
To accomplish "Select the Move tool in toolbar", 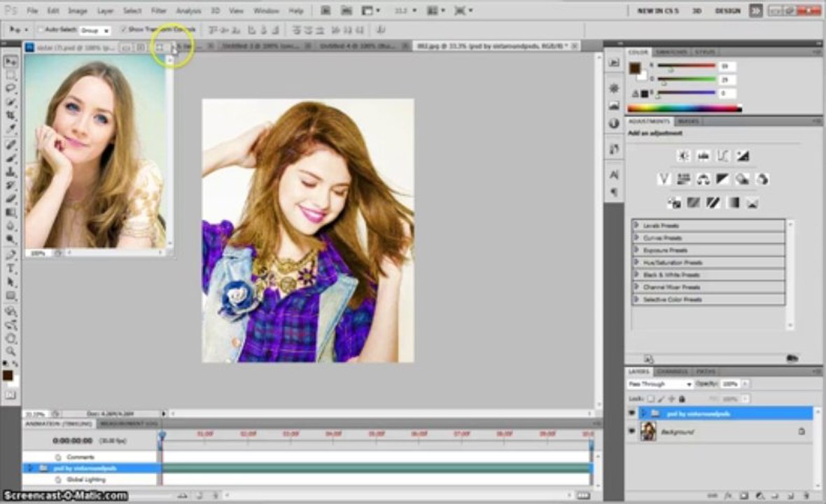I will (10, 62).
